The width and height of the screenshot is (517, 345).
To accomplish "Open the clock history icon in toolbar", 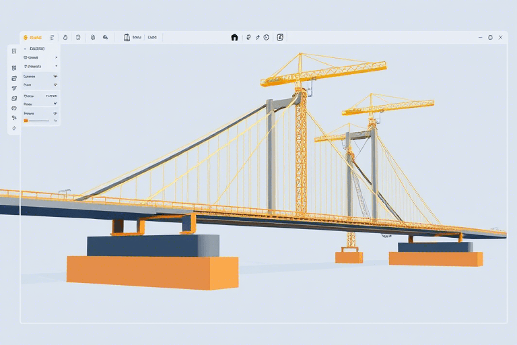I will [x=267, y=38].
